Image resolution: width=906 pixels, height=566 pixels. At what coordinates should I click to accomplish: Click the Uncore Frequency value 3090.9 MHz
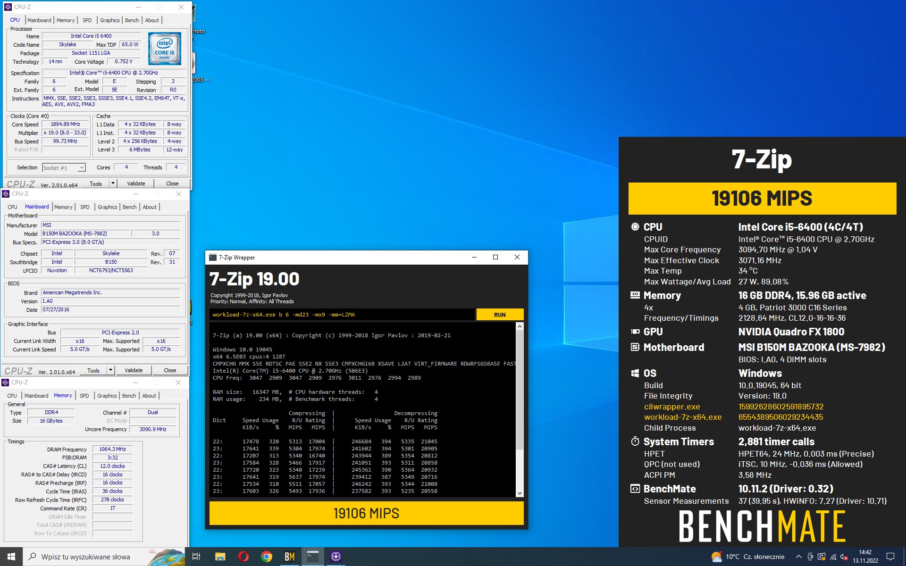pyautogui.click(x=153, y=429)
